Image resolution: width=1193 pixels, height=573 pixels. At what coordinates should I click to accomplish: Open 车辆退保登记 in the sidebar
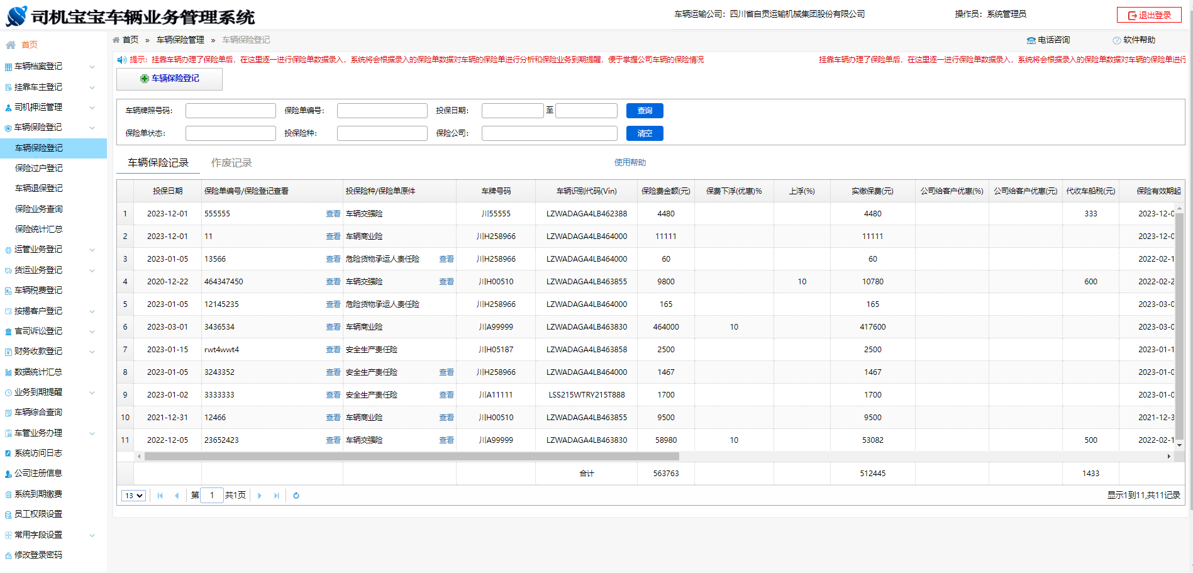coord(39,188)
